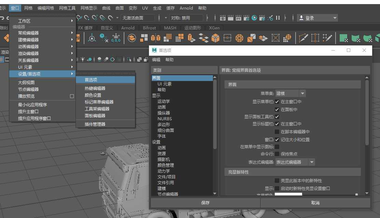Click Save (保存) button in Preferences
The width and height of the screenshot is (380, 218).
[x=205, y=203]
